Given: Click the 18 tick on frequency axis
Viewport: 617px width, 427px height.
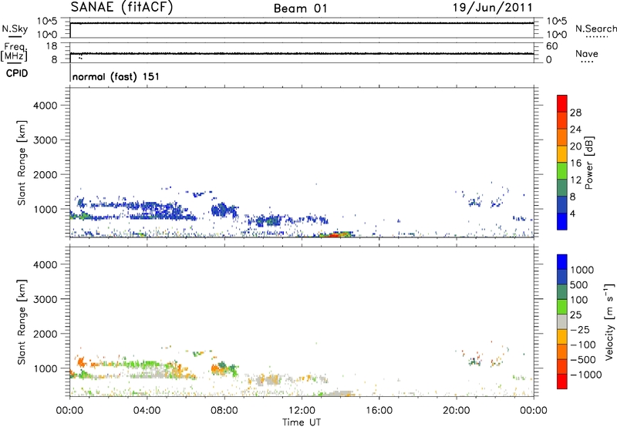Looking at the screenshot, I should coord(52,46).
